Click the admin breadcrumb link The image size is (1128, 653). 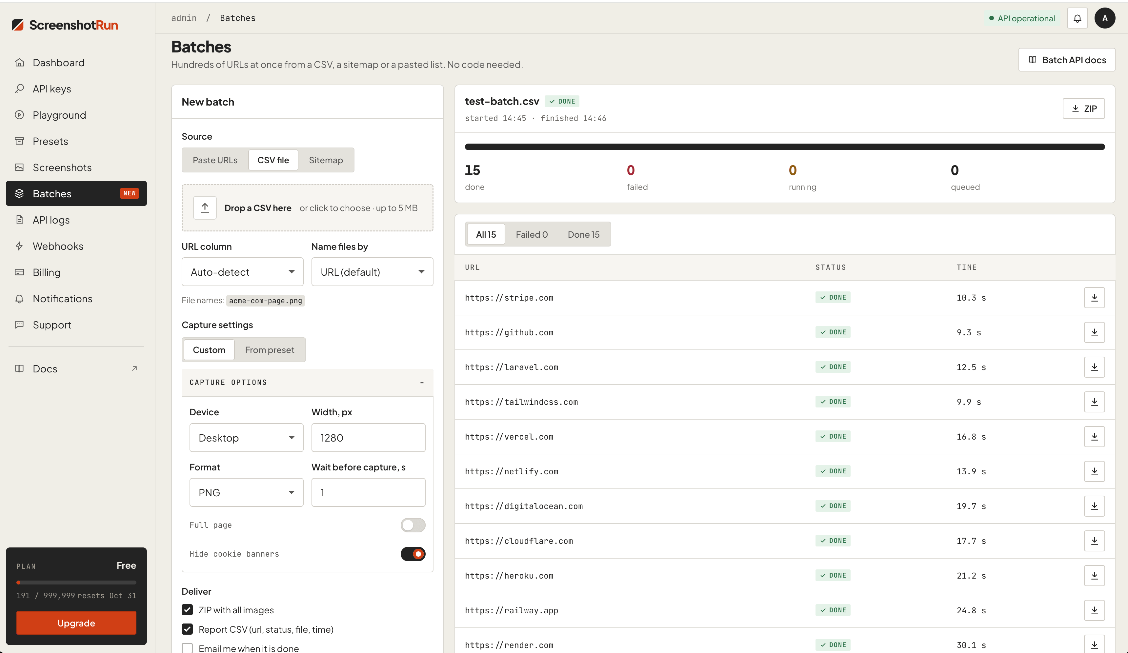(184, 18)
